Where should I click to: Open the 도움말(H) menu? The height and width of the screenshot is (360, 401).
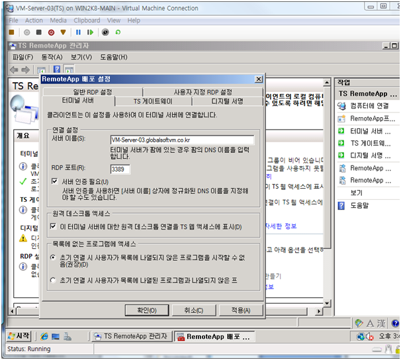coord(114,57)
